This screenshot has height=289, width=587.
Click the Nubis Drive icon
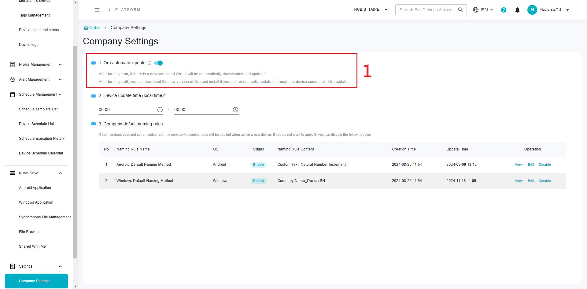coord(13,173)
